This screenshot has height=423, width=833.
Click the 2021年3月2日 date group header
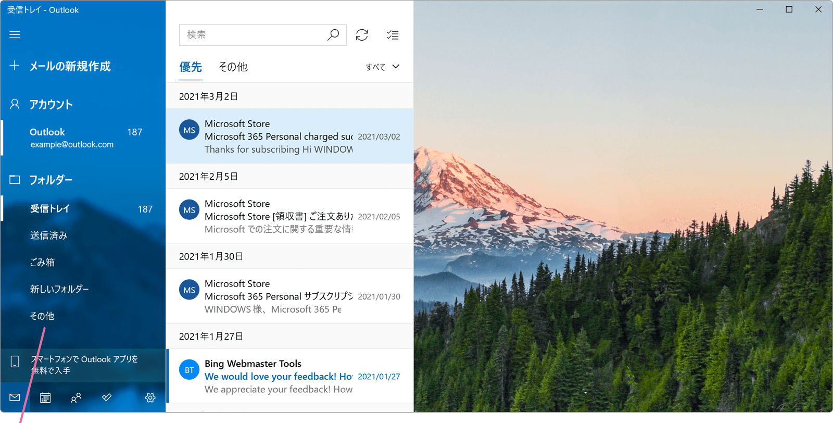289,96
